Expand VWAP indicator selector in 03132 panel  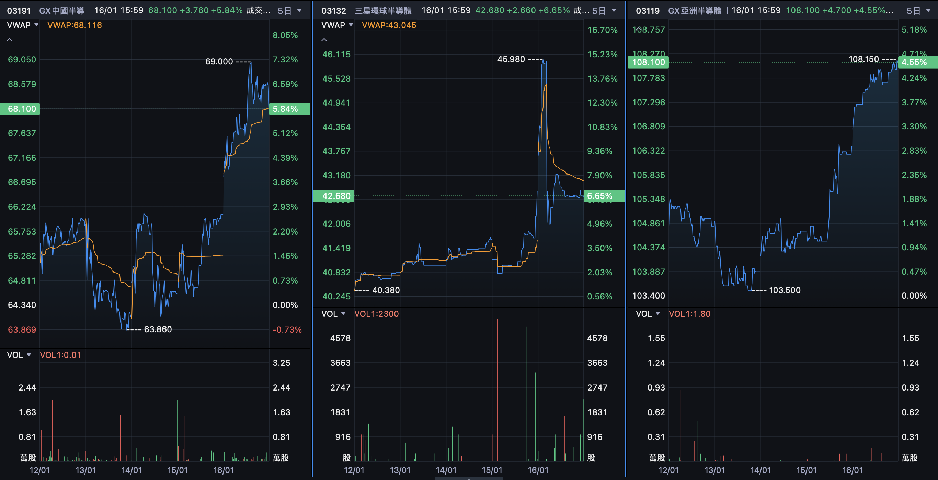(337, 25)
